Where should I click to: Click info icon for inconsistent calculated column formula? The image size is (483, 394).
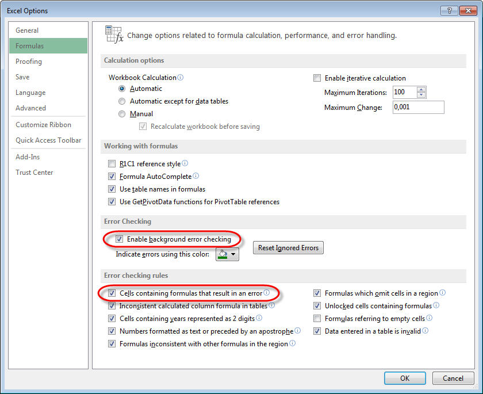271,305
